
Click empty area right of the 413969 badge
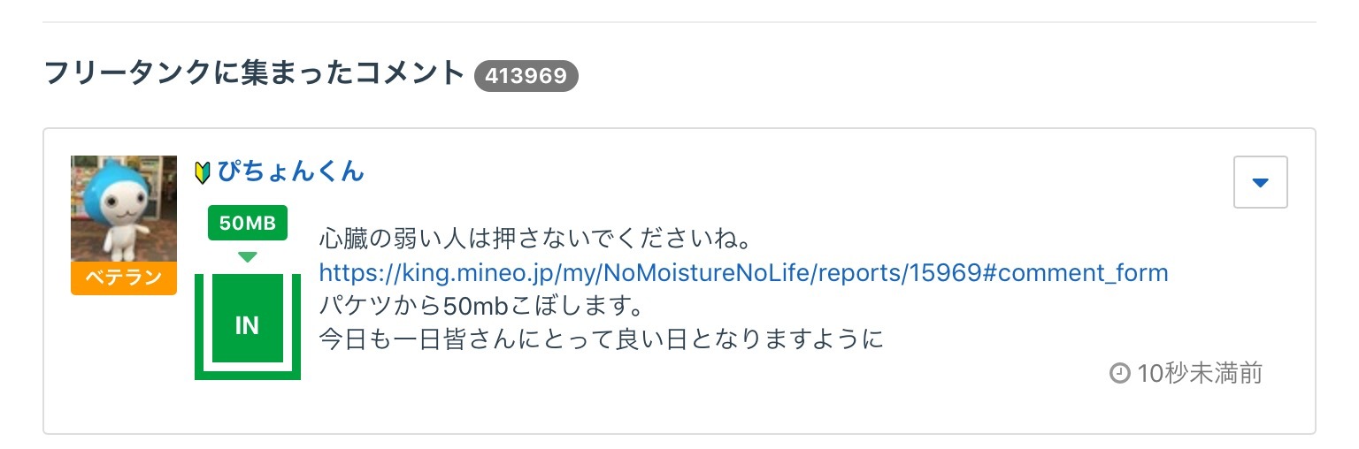click(885, 76)
